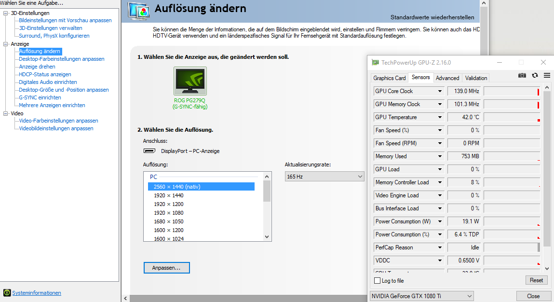
Task: Click the GPU Temperature sensor graph
Action: coord(512,117)
